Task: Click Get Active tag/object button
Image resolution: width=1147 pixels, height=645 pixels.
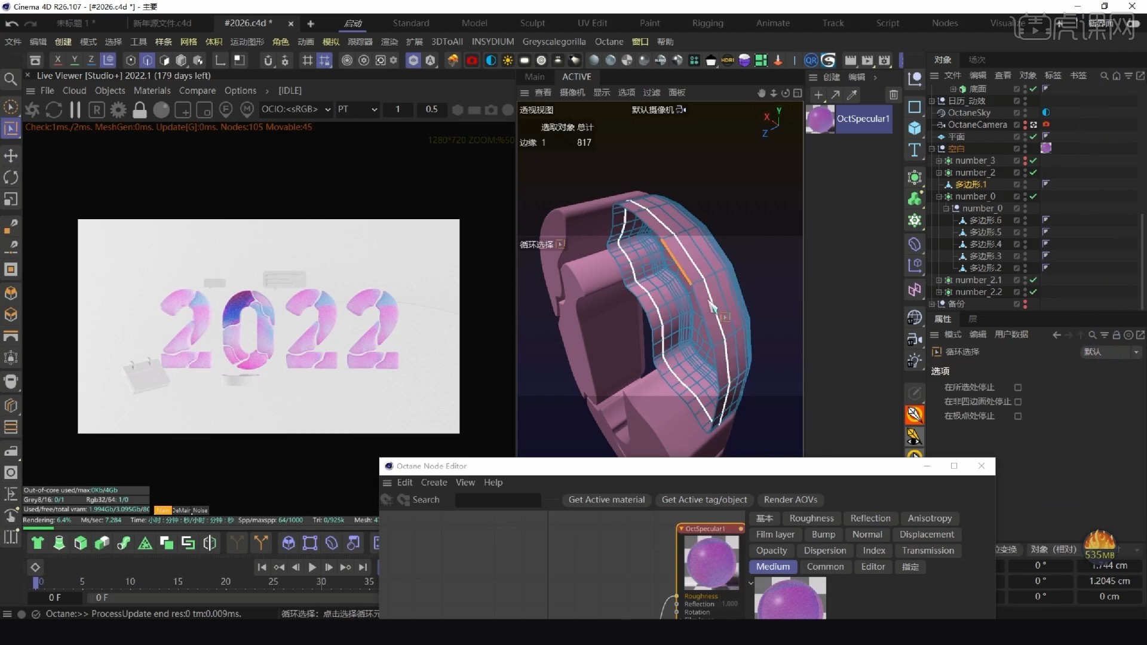Action: pos(704,500)
